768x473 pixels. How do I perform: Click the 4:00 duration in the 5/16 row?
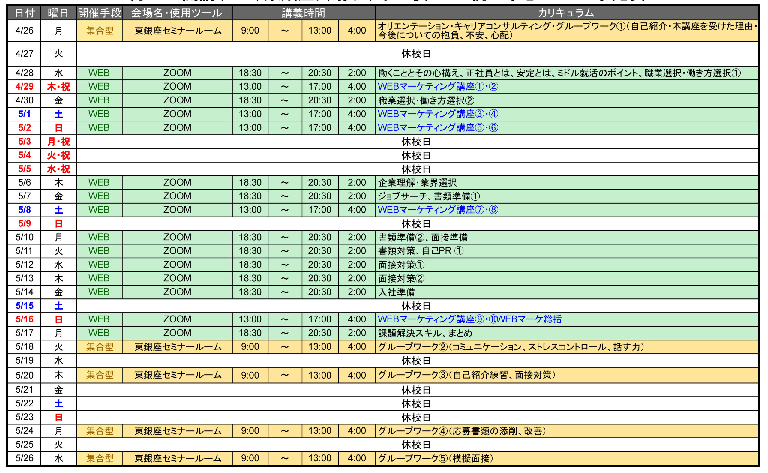357,319
